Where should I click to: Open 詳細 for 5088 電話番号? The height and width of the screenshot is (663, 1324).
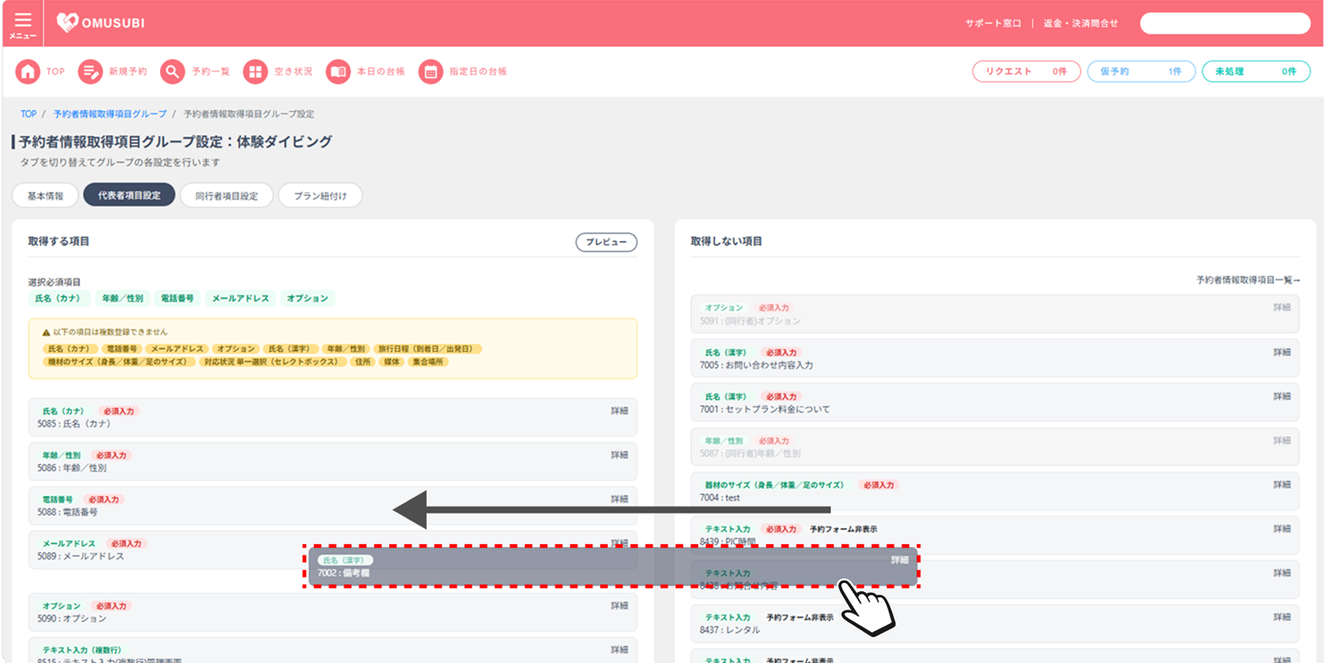tap(620, 499)
